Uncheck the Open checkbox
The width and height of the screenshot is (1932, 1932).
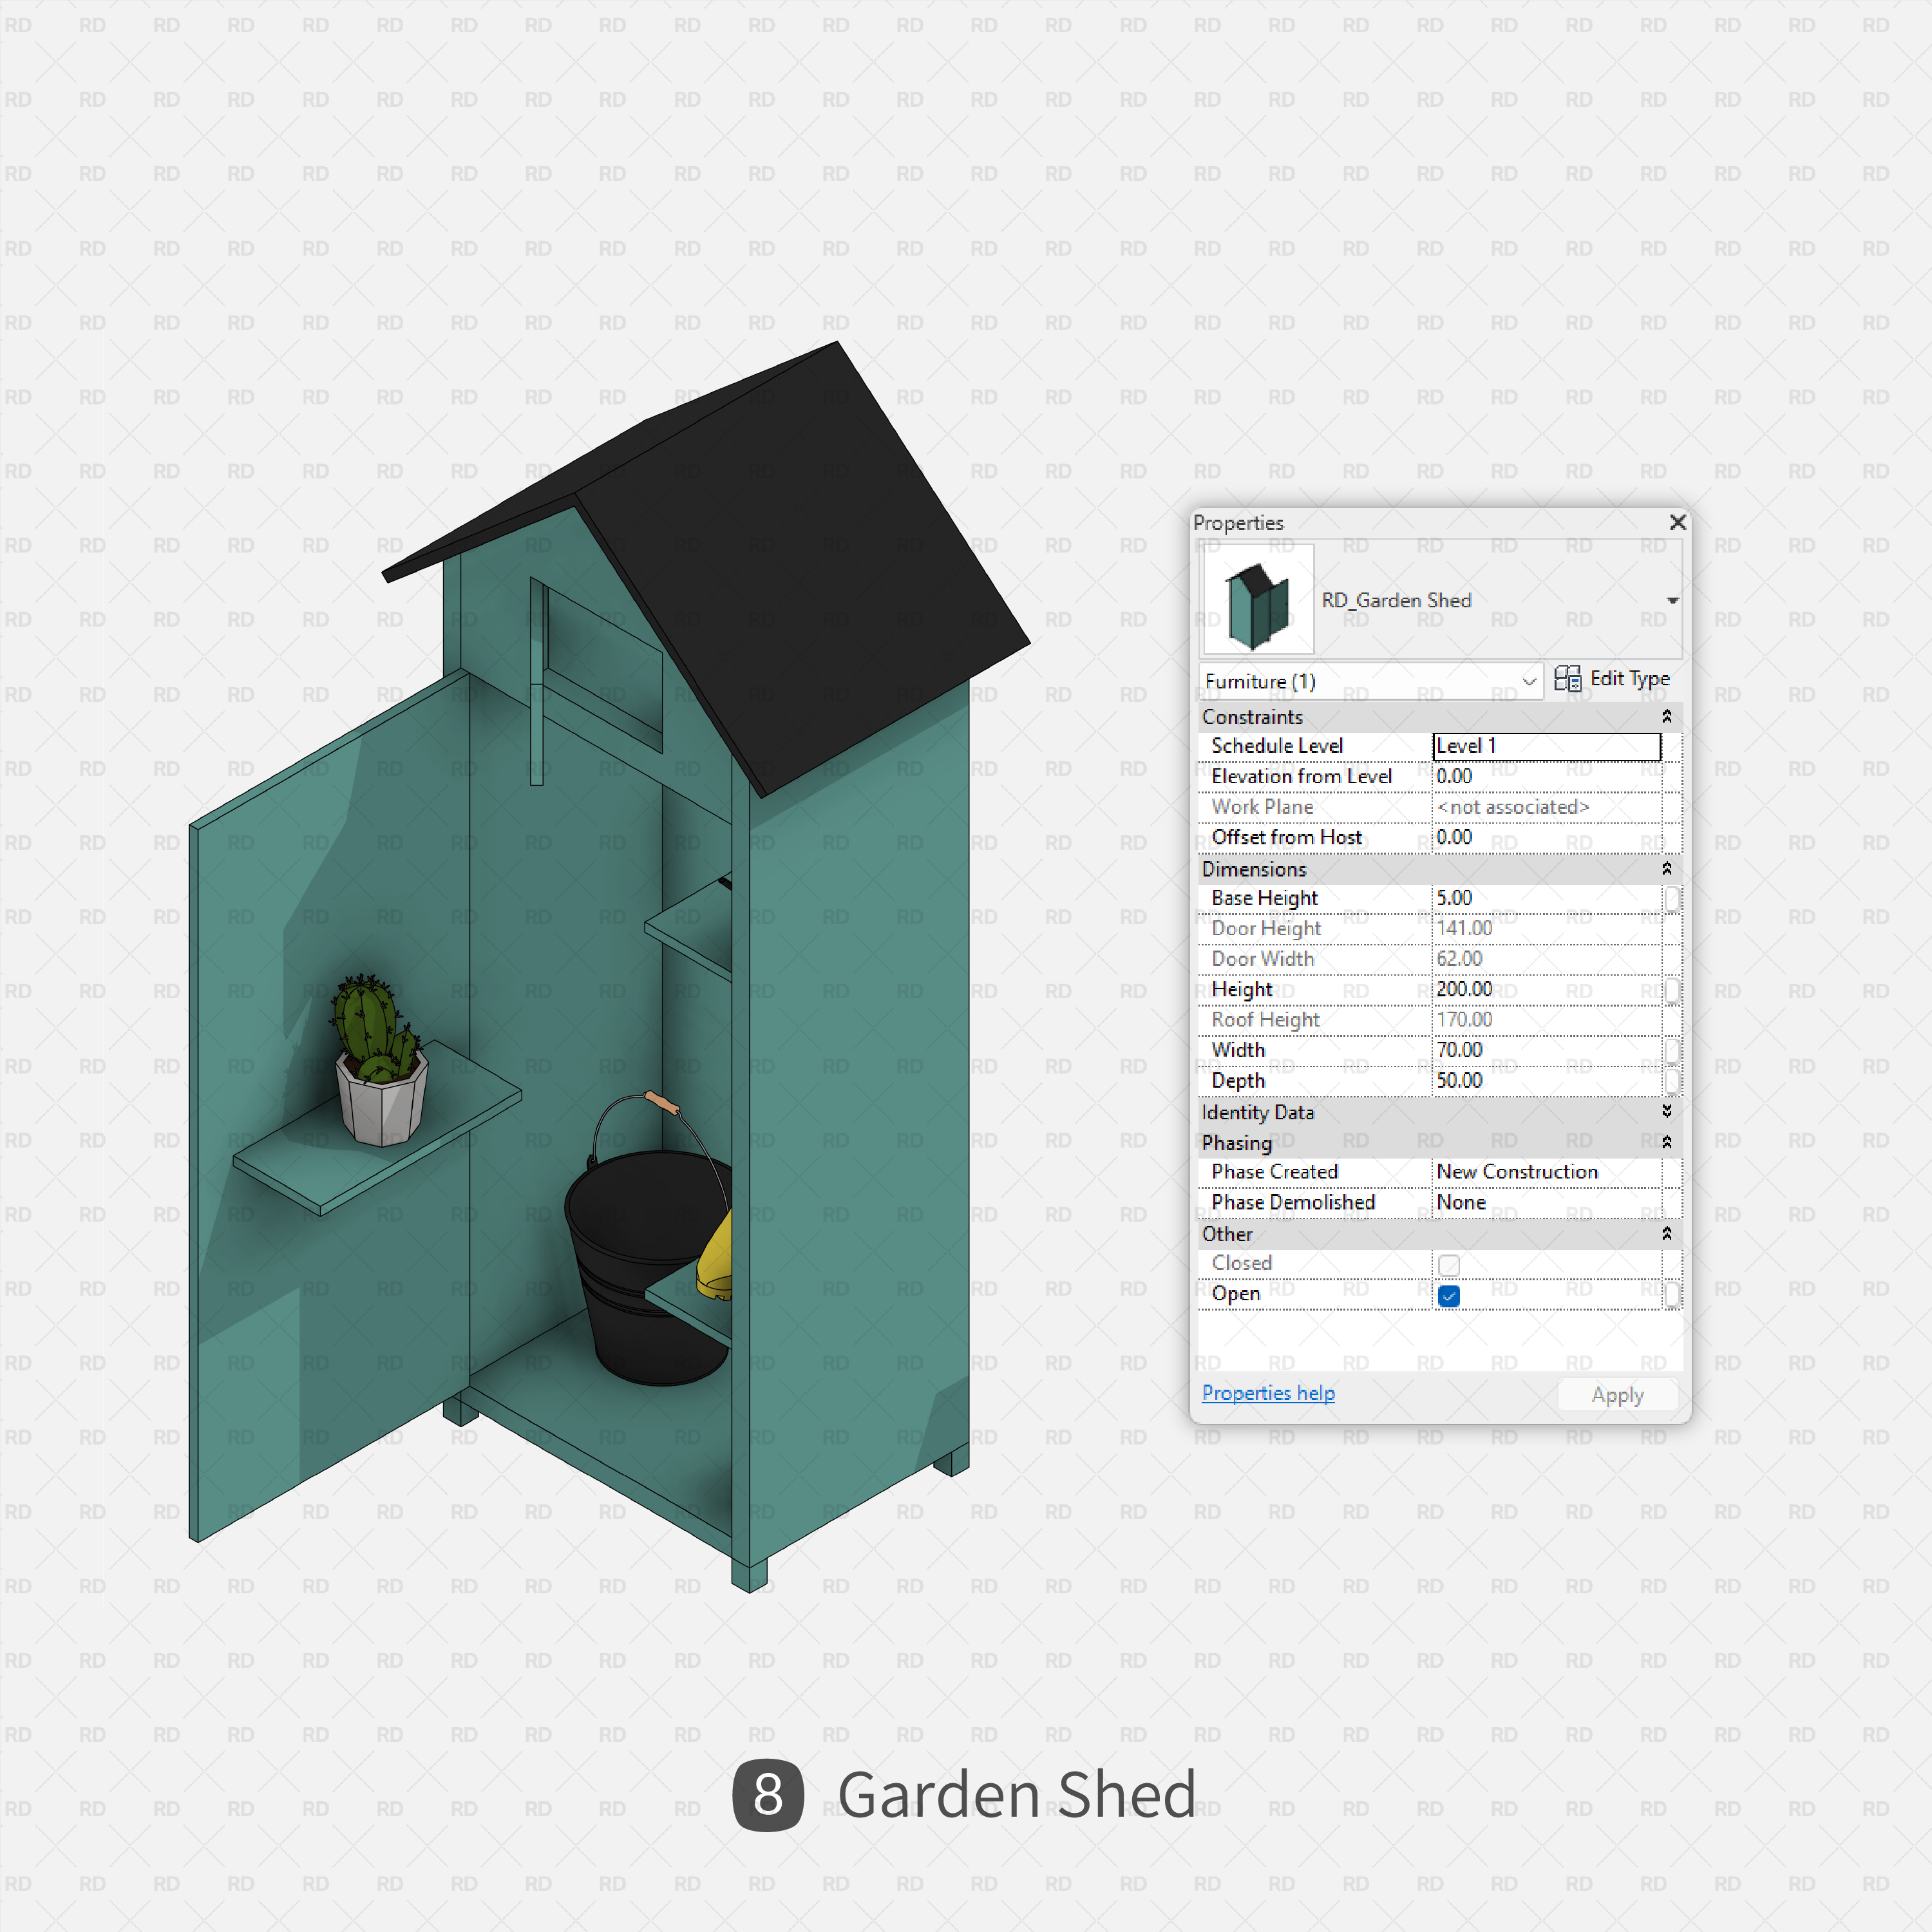pos(1448,1296)
